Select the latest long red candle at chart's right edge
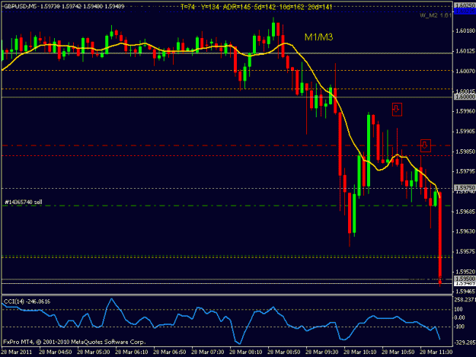This screenshot has width=476, height=357. (x=440, y=238)
